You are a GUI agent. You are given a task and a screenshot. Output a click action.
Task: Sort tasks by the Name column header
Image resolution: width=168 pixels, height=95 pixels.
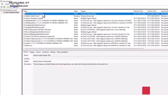pyautogui.click(x=25, y=11)
